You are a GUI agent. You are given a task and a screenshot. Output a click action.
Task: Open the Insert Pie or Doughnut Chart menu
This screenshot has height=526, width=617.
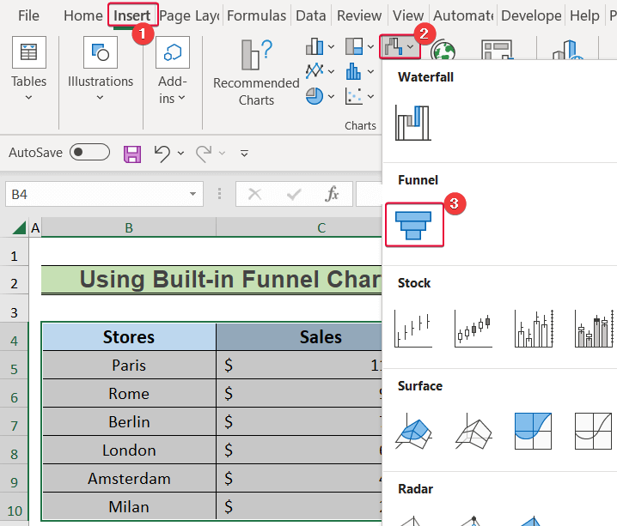[321, 96]
